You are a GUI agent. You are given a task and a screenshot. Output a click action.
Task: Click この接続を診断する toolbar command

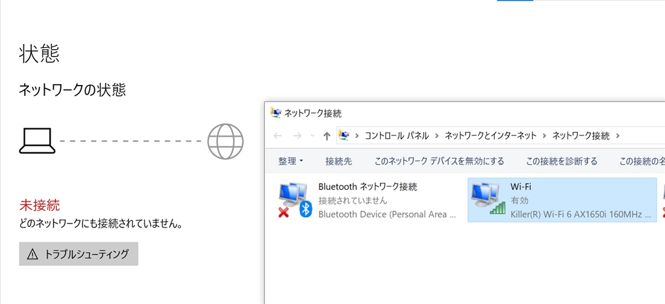[562, 161]
